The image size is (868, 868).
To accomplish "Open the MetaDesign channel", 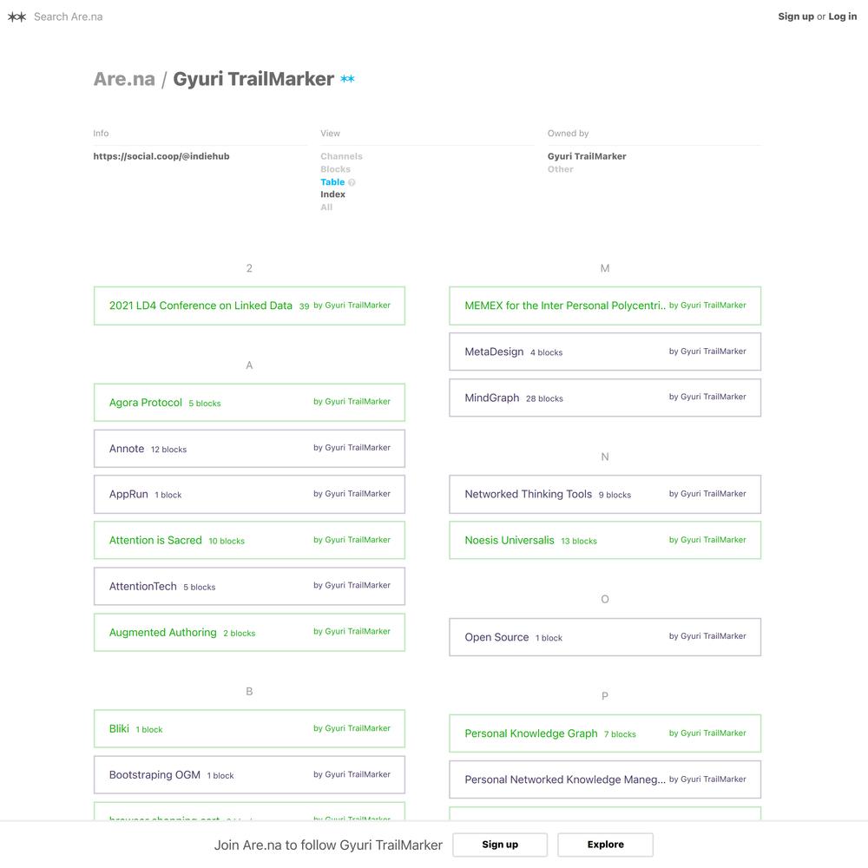I will 605,352.
